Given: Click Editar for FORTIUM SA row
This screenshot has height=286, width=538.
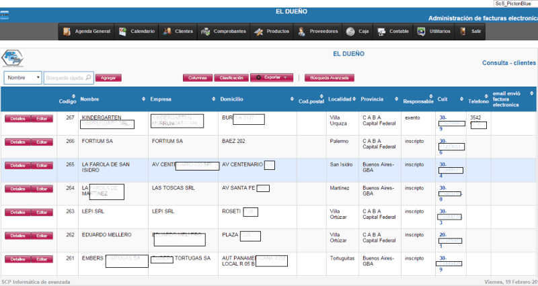Looking at the screenshot, I should point(42,142).
